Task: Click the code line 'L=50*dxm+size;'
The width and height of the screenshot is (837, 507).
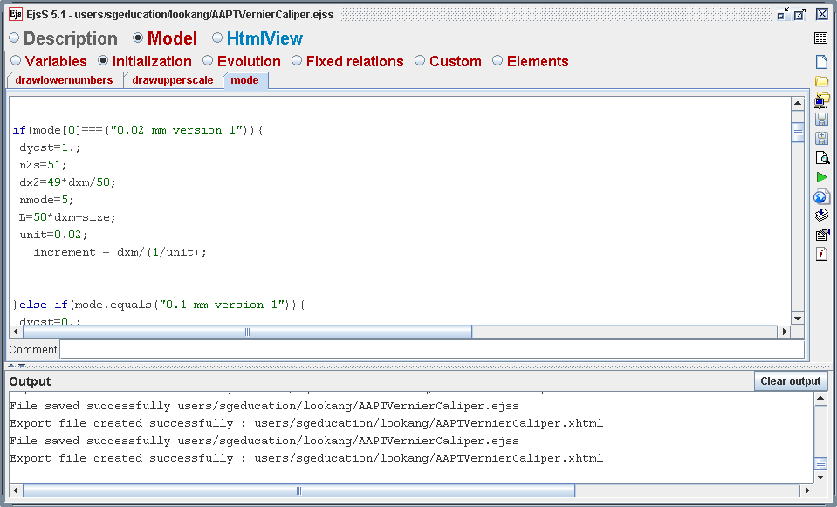Action: (x=67, y=217)
